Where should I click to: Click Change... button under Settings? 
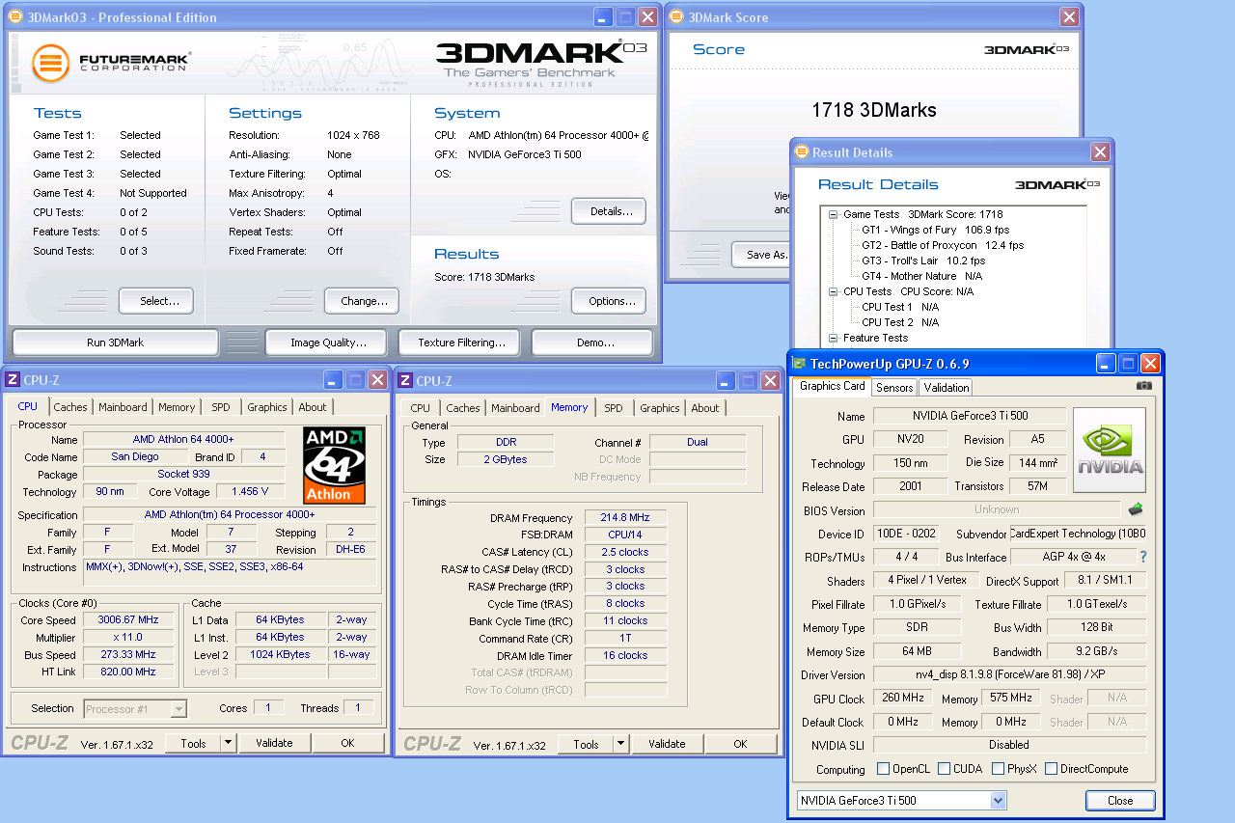click(362, 301)
